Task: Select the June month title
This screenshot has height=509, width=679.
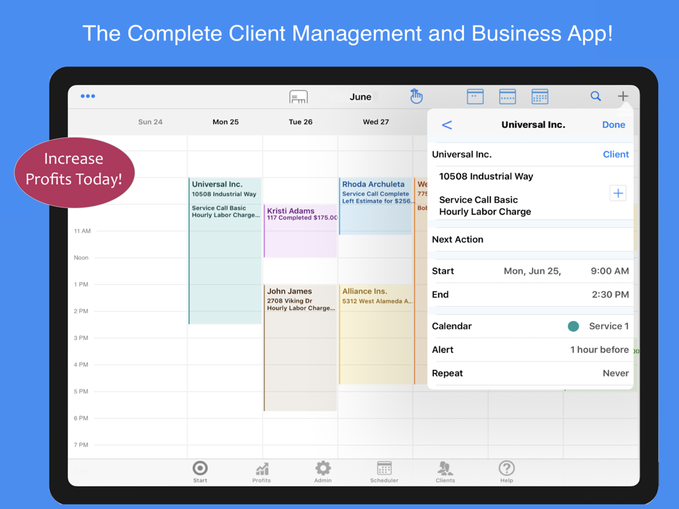Action: click(x=361, y=97)
